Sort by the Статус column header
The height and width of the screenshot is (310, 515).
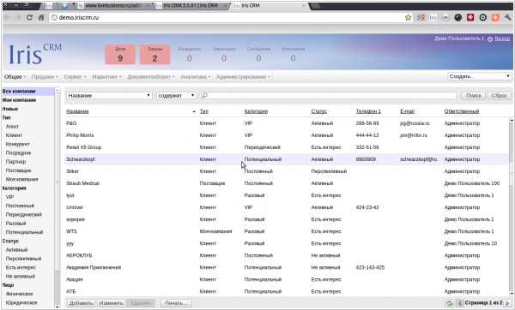tap(319, 111)
